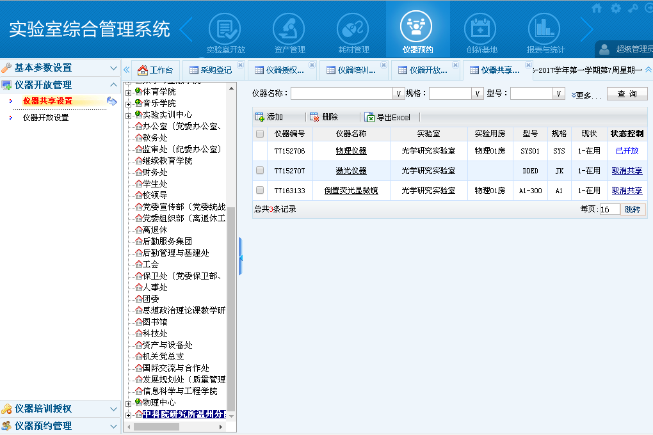Open the 报表与统计 chart icon
Screen dimensions: 653x435
[544, 29]
